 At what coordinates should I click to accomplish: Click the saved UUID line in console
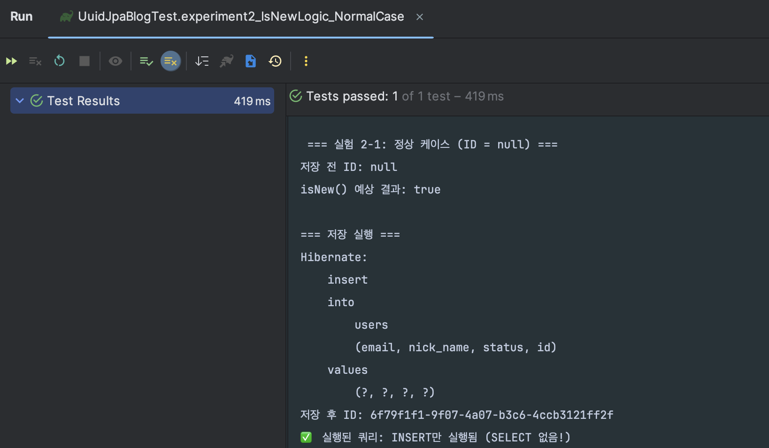[x=457, y=415]
